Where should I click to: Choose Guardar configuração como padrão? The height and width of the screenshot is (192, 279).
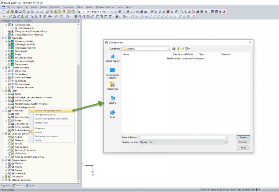[52, 119]
